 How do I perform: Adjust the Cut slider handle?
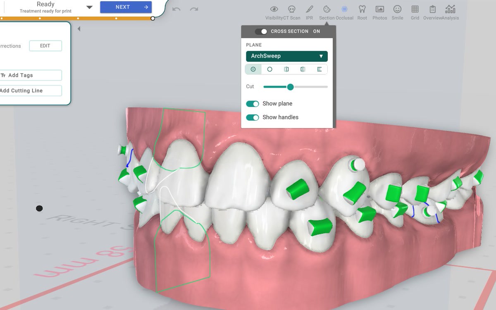290,87
